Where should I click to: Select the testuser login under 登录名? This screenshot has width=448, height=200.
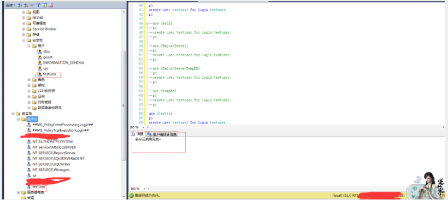click(39, 186)
